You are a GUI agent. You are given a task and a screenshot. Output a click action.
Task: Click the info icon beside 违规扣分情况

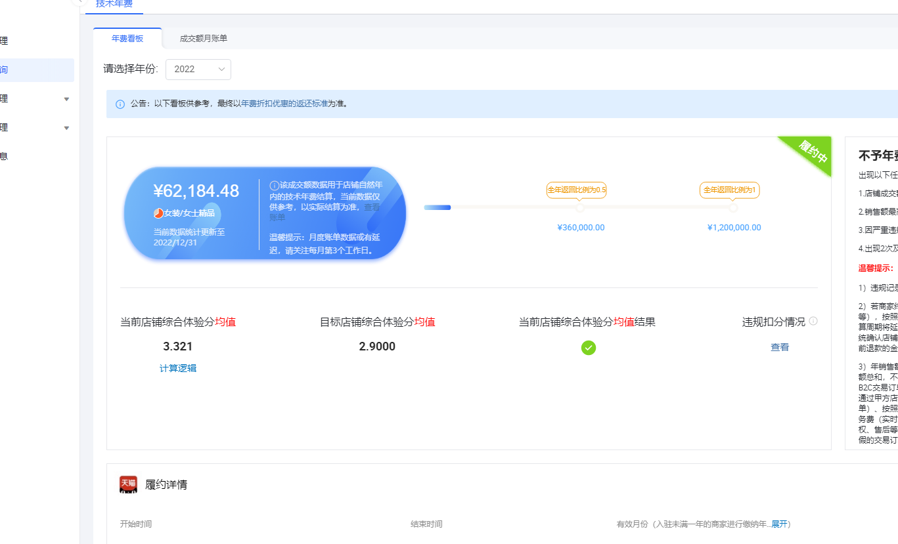813,321
